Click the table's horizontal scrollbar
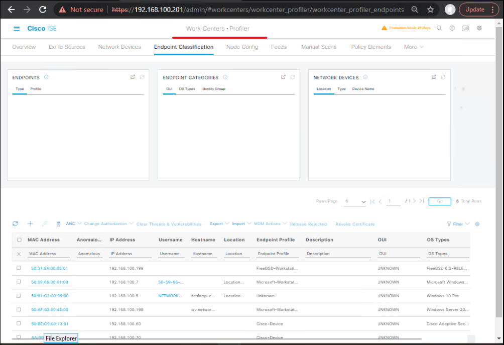 point(217,339)
